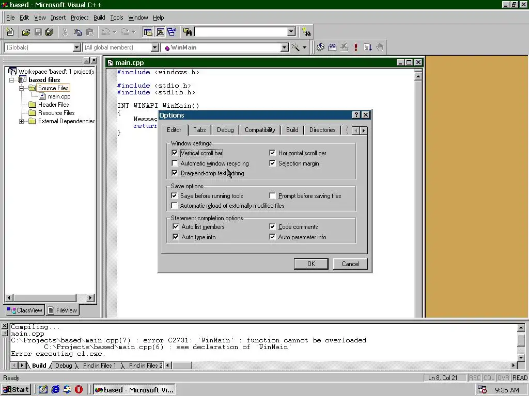
Task: Open the WinMain function dropdown
Action: coord(285,47)
